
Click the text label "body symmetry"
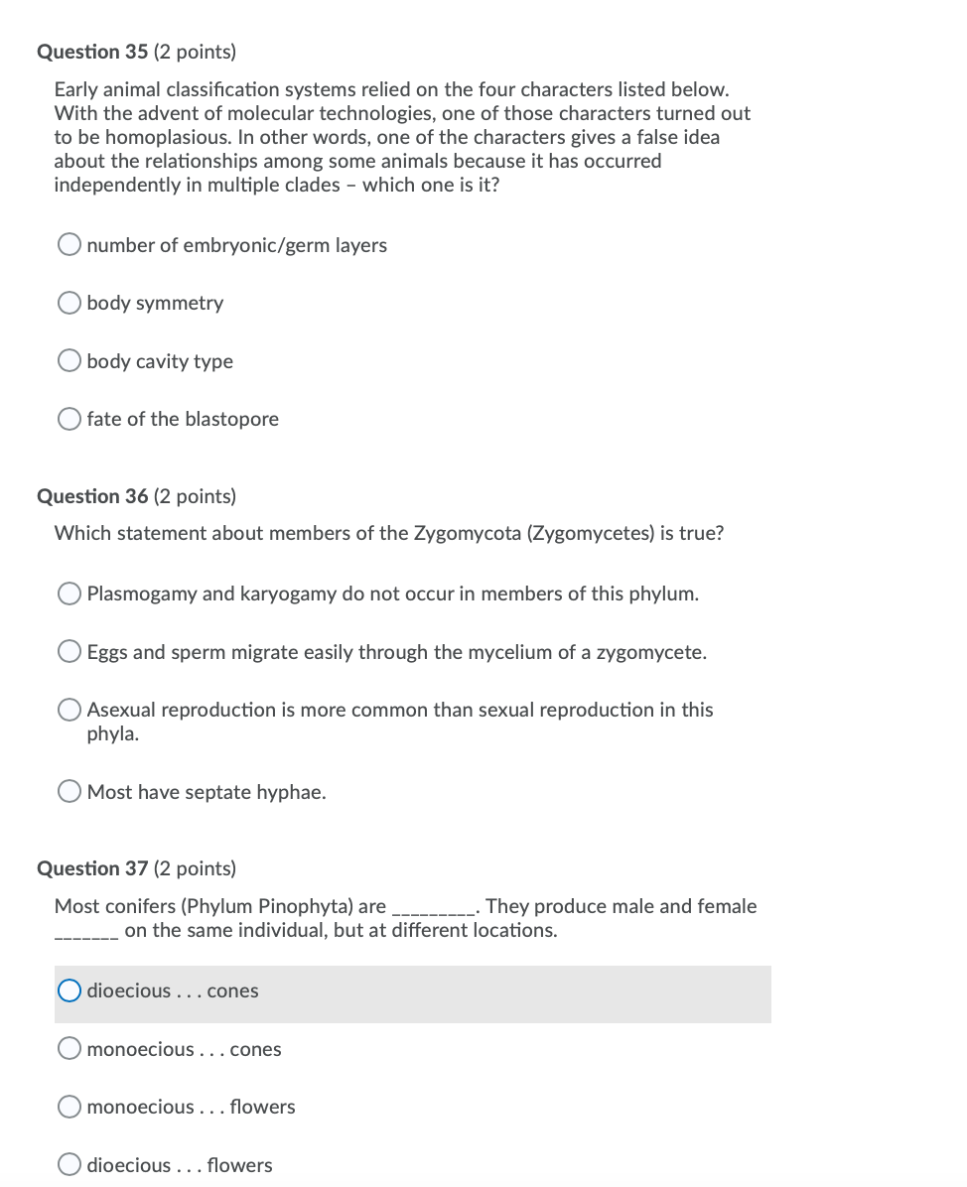coord(155,302)
